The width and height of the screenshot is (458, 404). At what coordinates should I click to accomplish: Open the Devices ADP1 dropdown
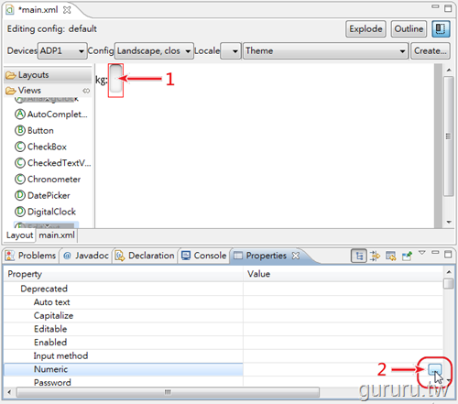click(62, 51)
